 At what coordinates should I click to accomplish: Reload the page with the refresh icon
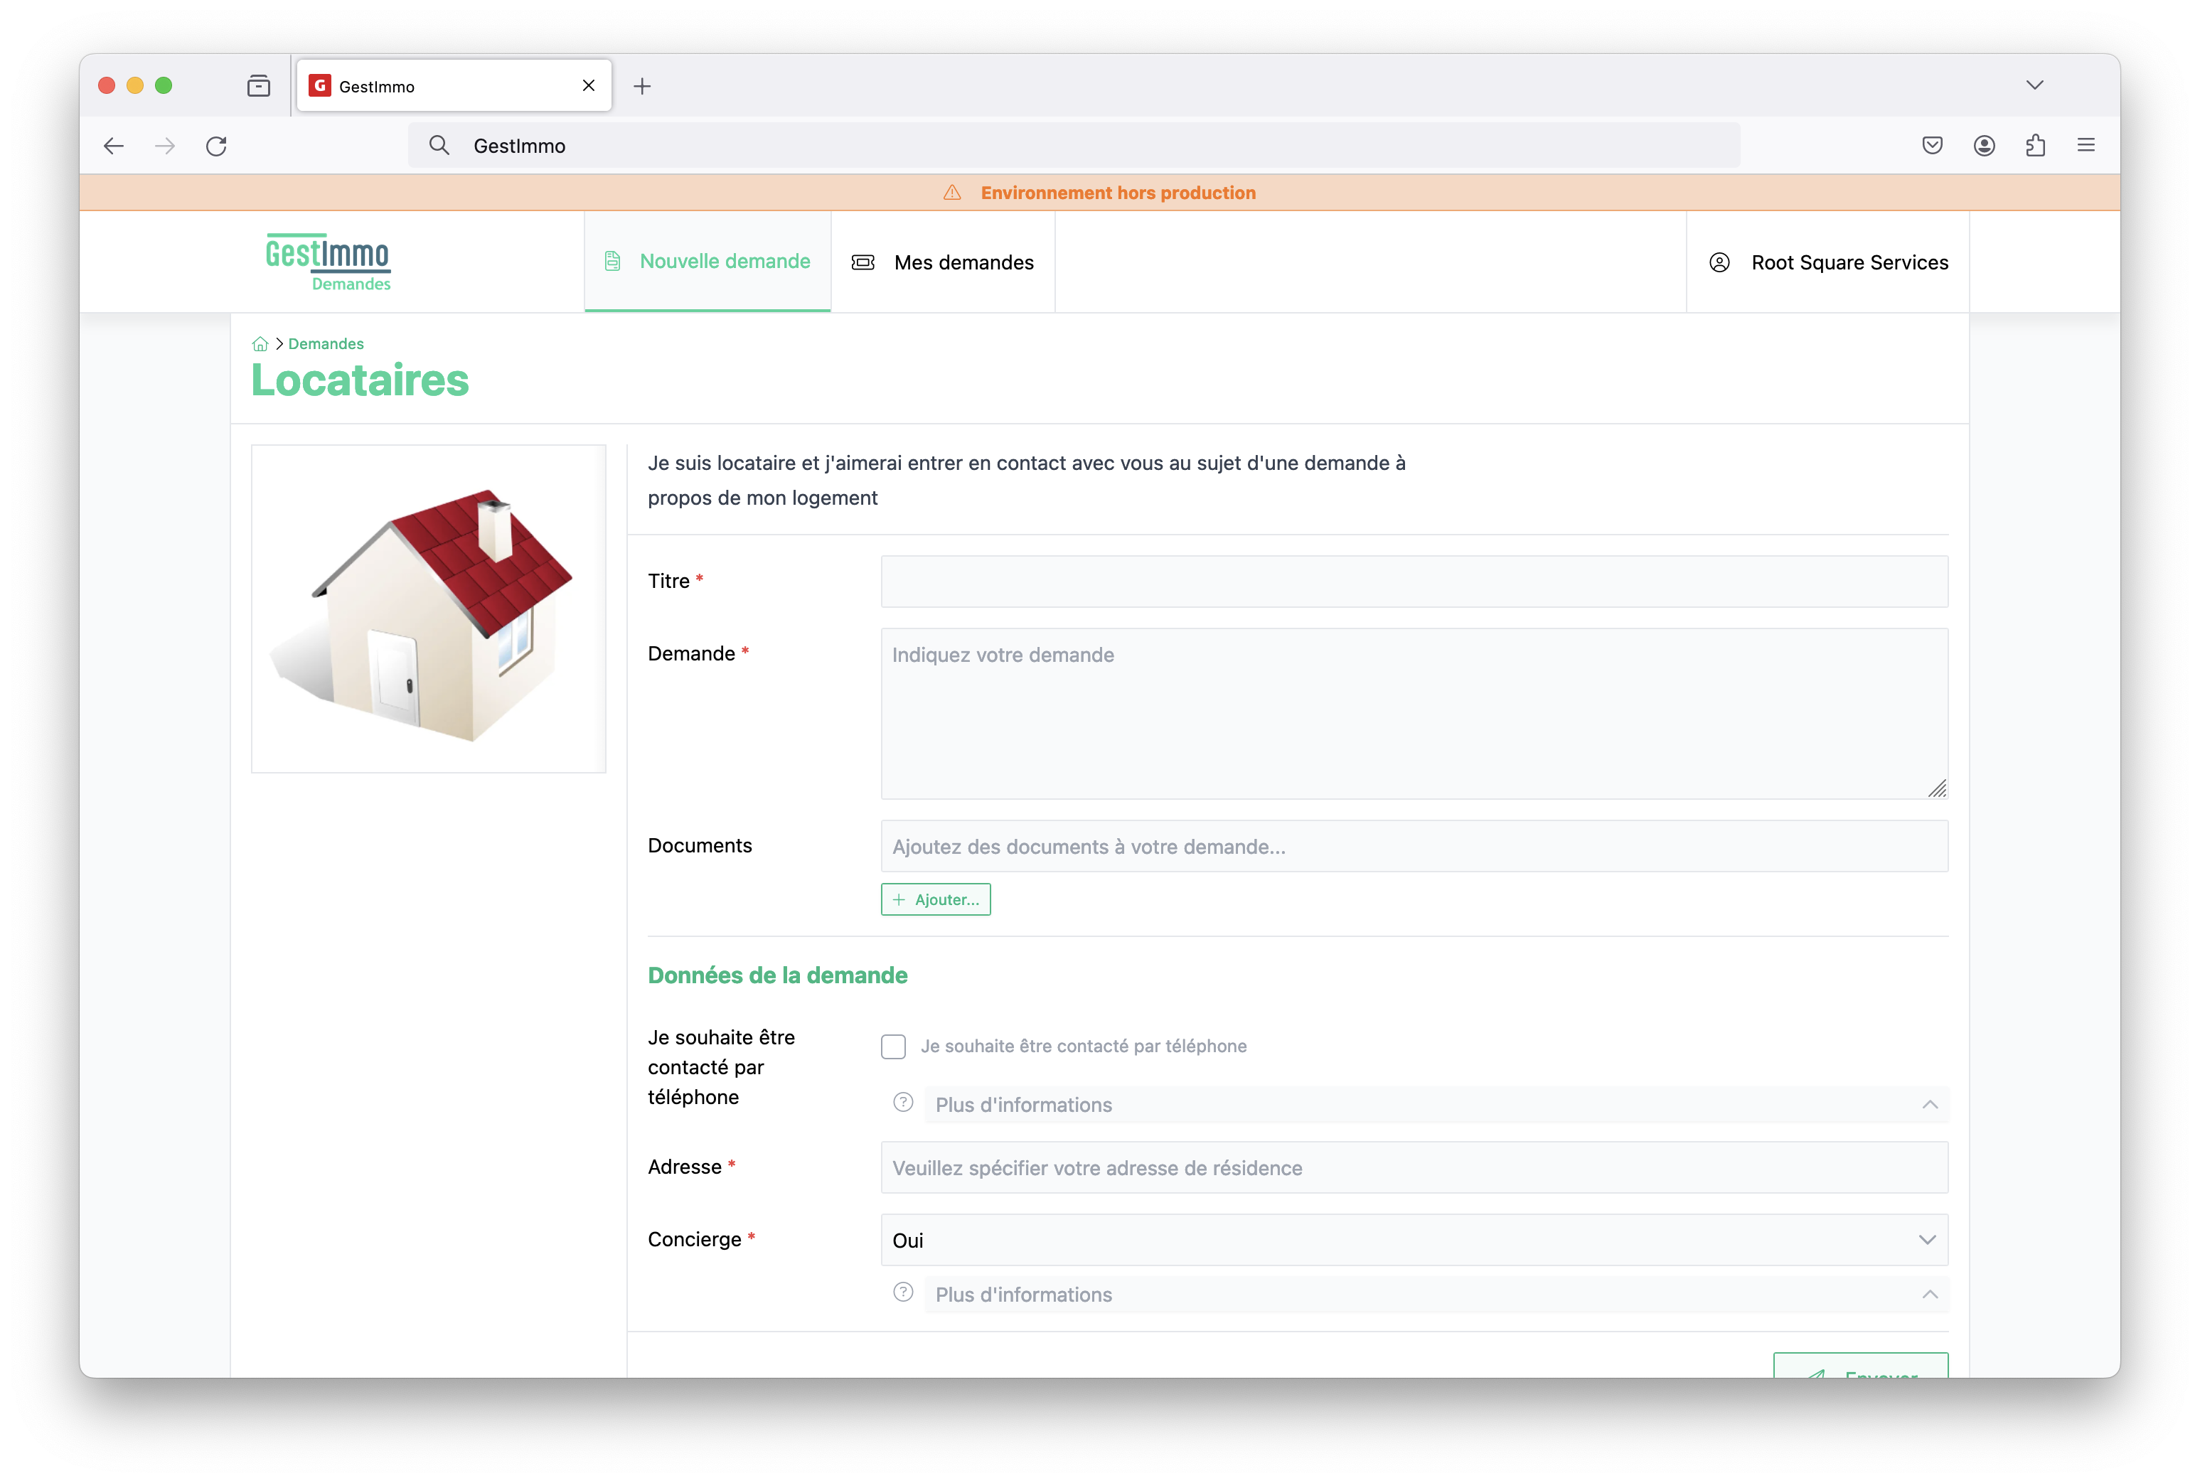pos(217,146)
